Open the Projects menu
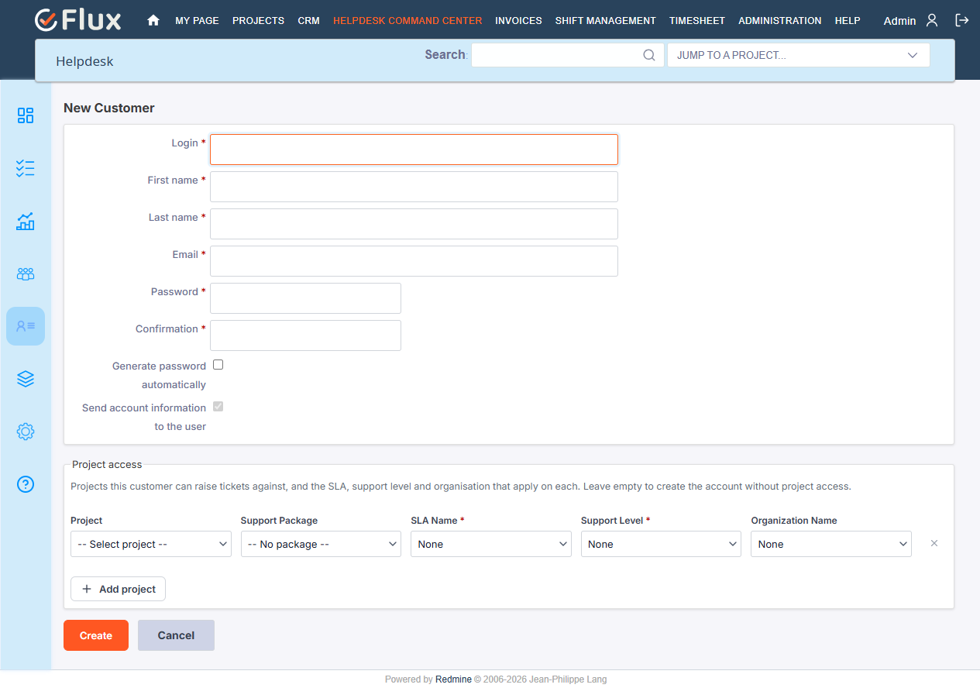 point(258,21)
